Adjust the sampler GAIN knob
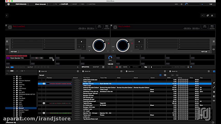The image size is (221, 124). coord(110,58)
